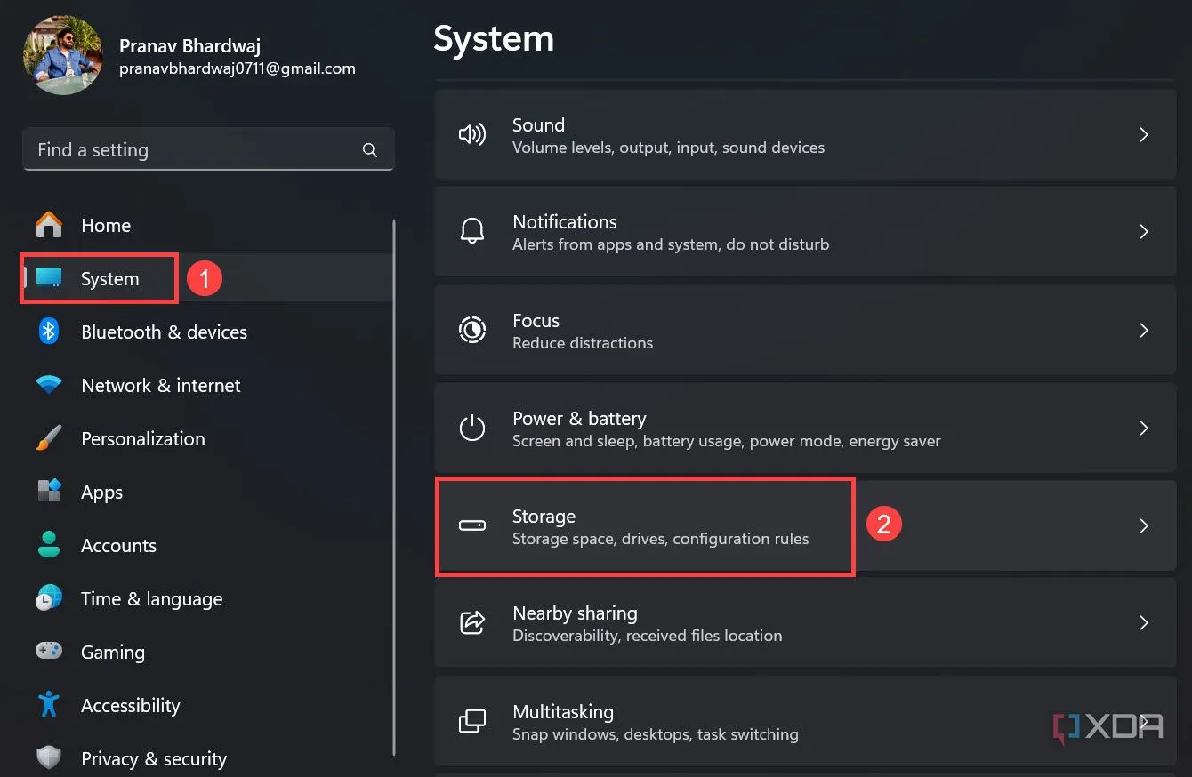Image resolution: width=1192 pixels, height=777 pixels.
Task: Expand the Notifications entry chevron
Action: tap(1144, 232)
